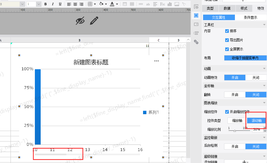Screen dimensions: 267x163
Task: Insert an image using picture icon
Action: tap(177, 4)
